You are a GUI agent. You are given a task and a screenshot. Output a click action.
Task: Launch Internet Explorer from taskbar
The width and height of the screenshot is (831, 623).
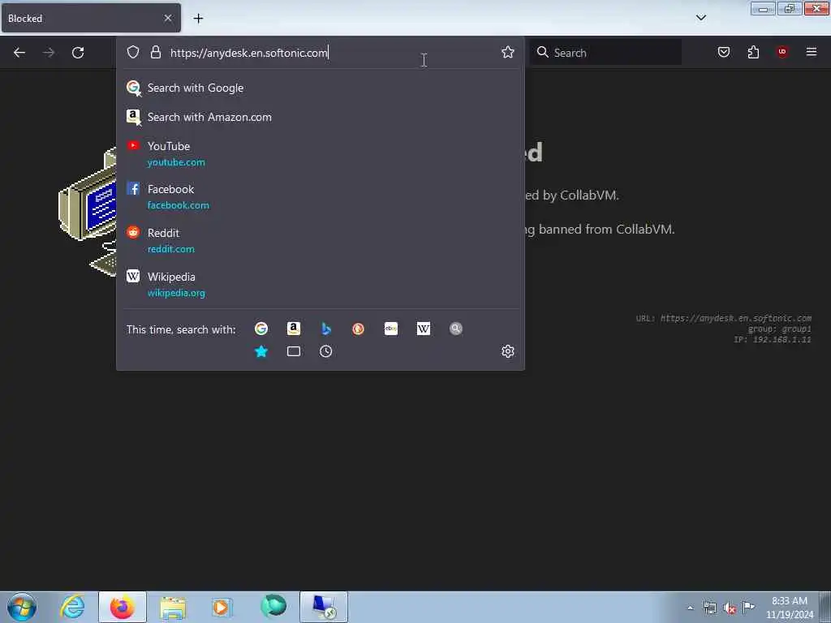(x=72, y=607)
